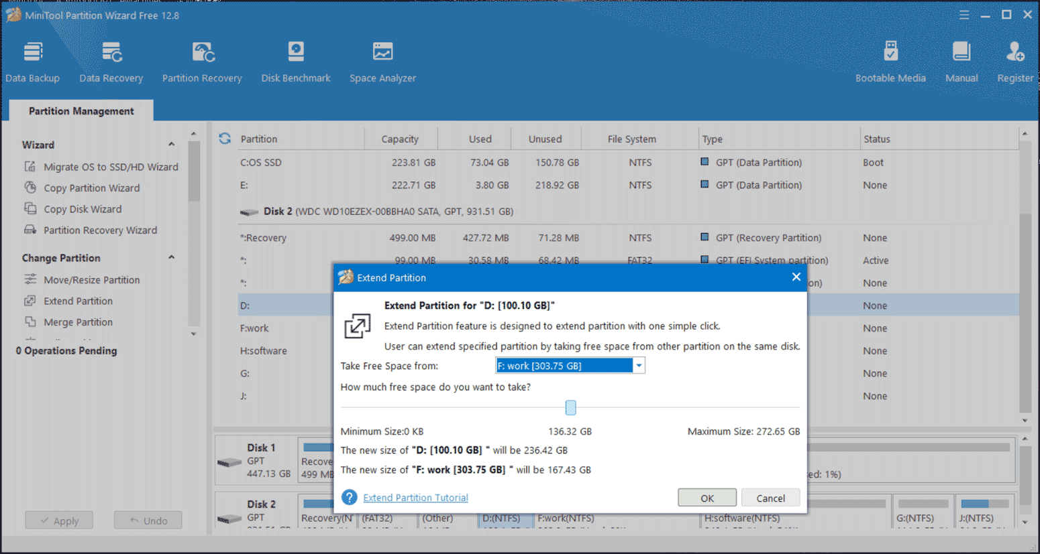Launch Data Recovery from toolbar
Image resolution: width=1040 pixels, height=554 pixels.
point(111,62)
